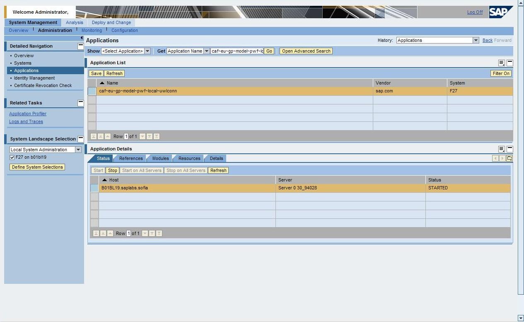Switch to the Configuration sub-tab

(x=125, y=30)
